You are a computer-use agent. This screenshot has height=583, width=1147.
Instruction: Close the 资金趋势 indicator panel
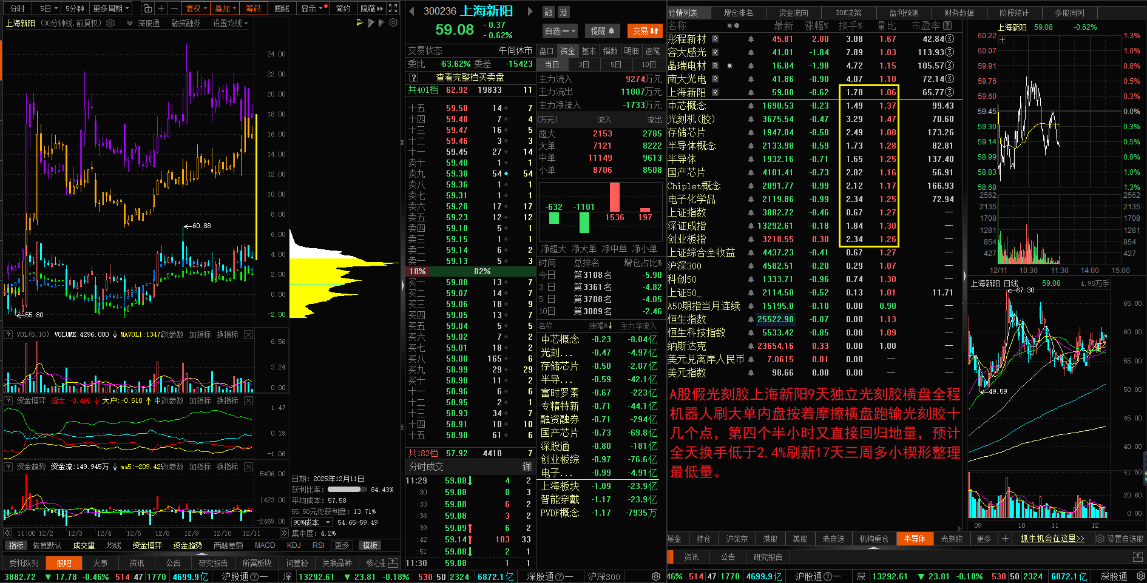pyautogui.click(x=248, y=467)
